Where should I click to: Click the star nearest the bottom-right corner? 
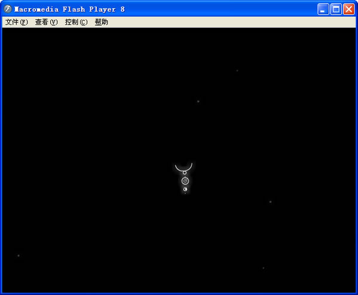[263, 268]
